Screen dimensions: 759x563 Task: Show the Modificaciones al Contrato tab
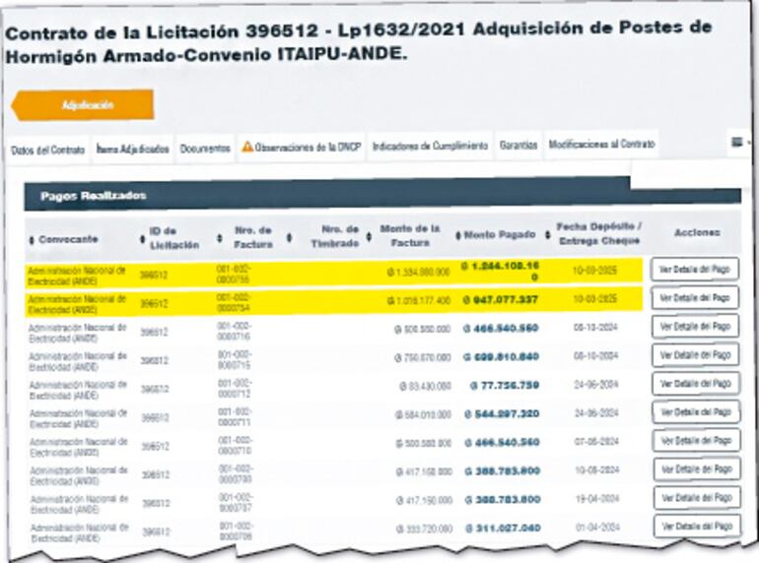point(601,144)
